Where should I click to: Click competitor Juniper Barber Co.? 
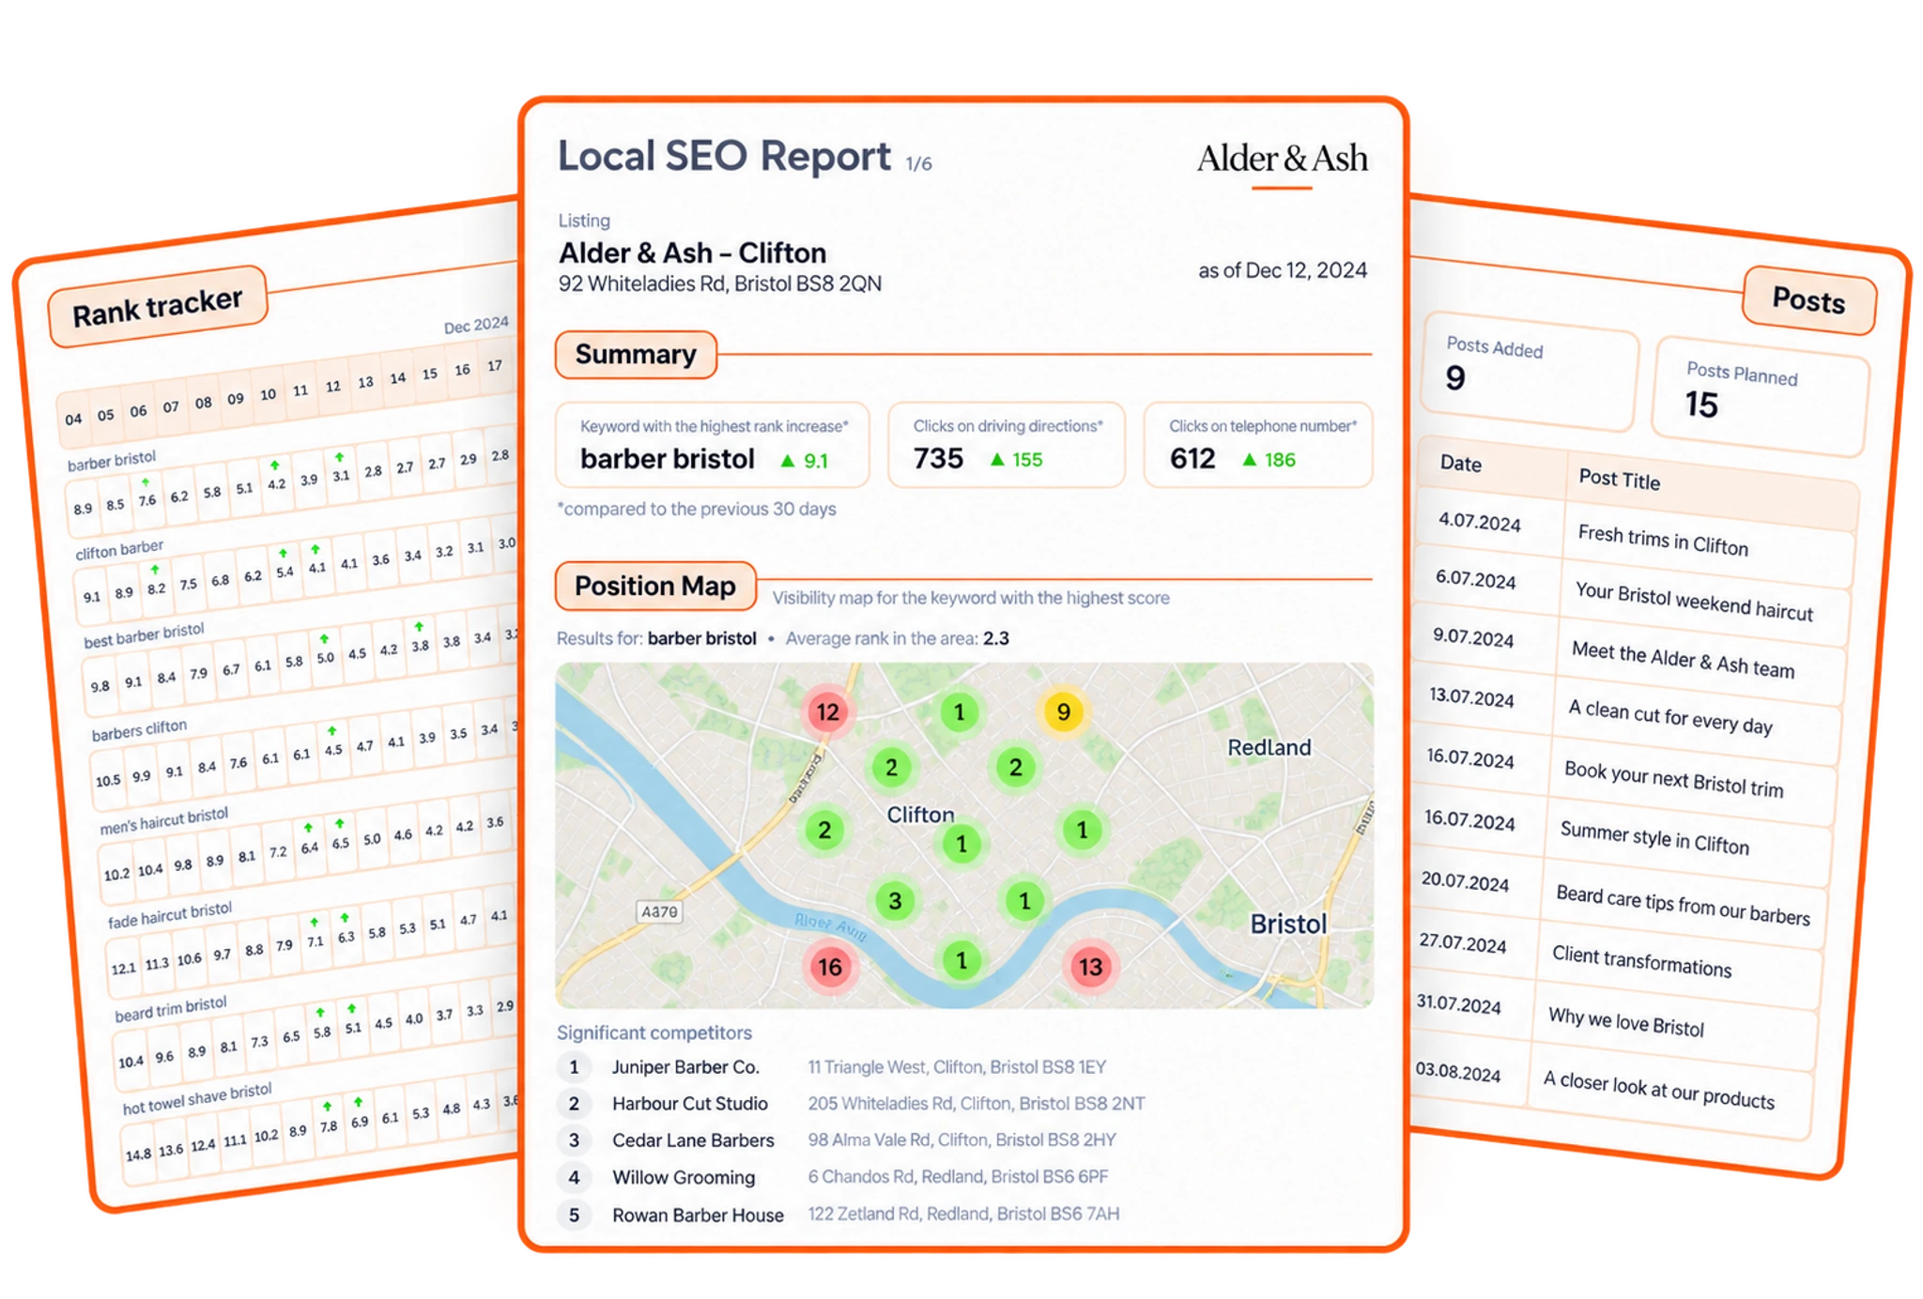tap(685, 1067)
